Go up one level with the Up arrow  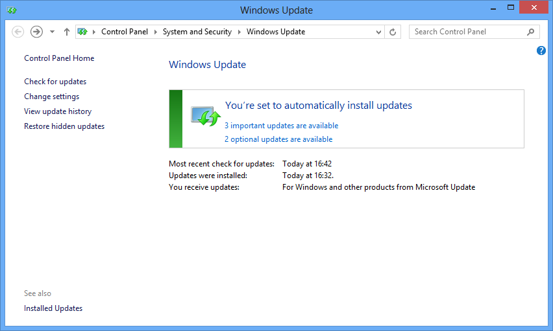click(67, 32)
